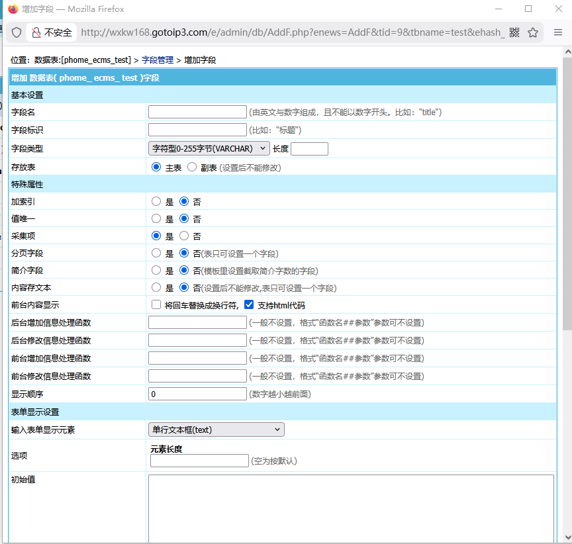Open the shield tracking protection icon

click(x=17, y=32)
